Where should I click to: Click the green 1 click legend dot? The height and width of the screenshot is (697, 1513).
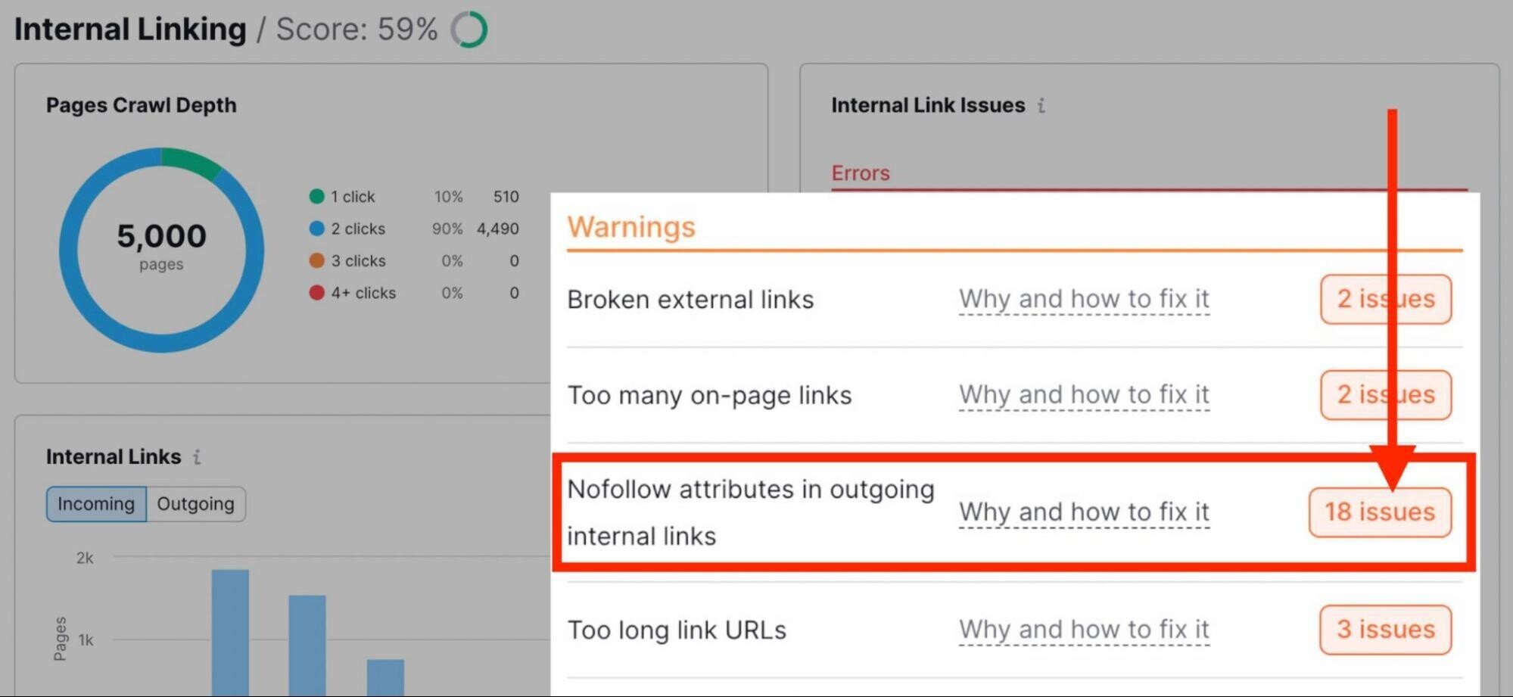tap(316, 197)
